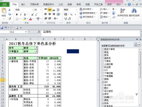This screenshot has height=107, width=142.
Task: Switch to the 公式 Formulas tab
Action: (x=61, y=4)
